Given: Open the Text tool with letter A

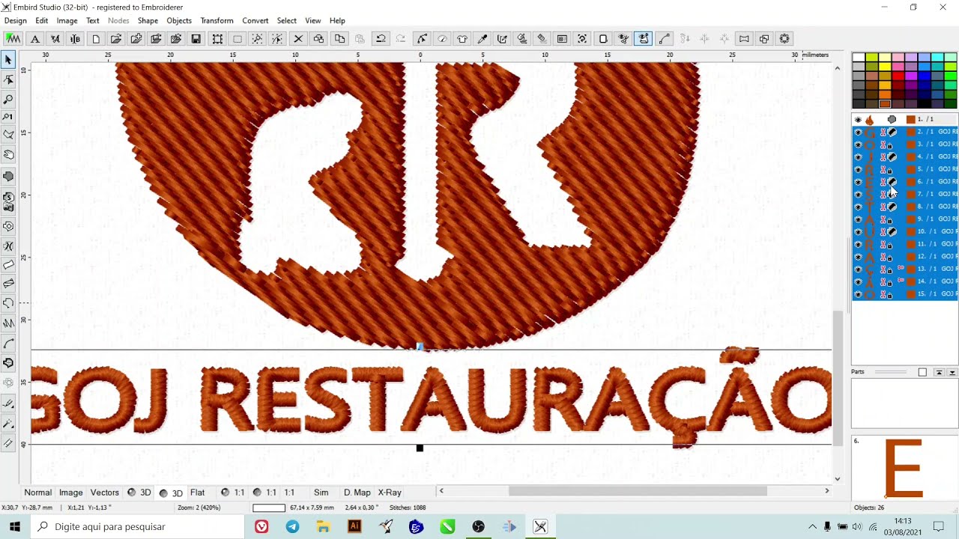Looking at the screenshot, I should pyautogui.click(x=34, y=39).
